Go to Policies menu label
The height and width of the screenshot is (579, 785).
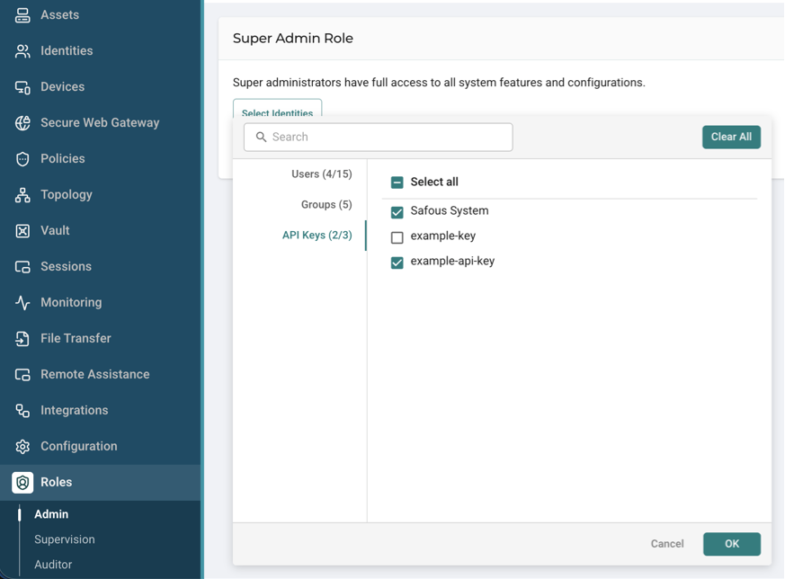pyautogui.click(x=63, y=158)
